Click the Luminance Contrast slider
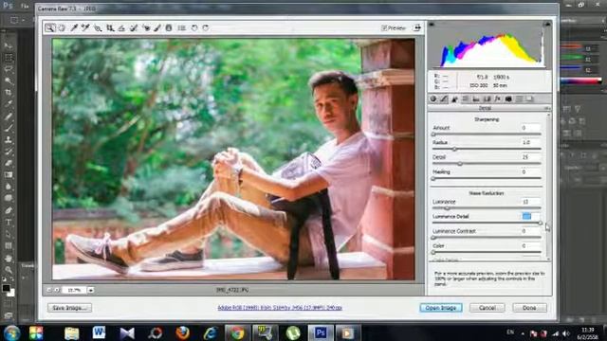 487,238
